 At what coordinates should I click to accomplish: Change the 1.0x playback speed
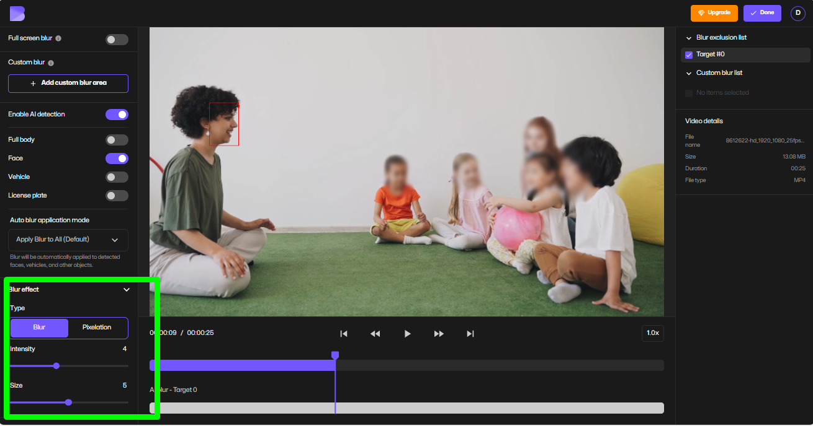652,333
